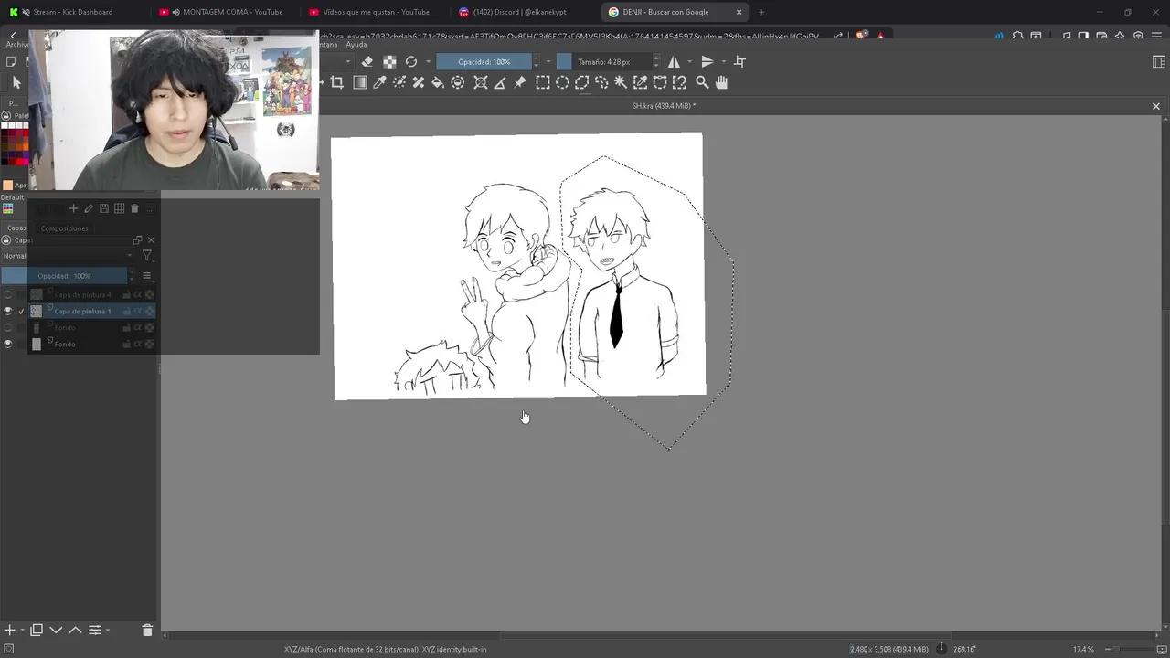Select the Gradient tool
This screenshot has width=1170, height=658.
tap(359, 82)
